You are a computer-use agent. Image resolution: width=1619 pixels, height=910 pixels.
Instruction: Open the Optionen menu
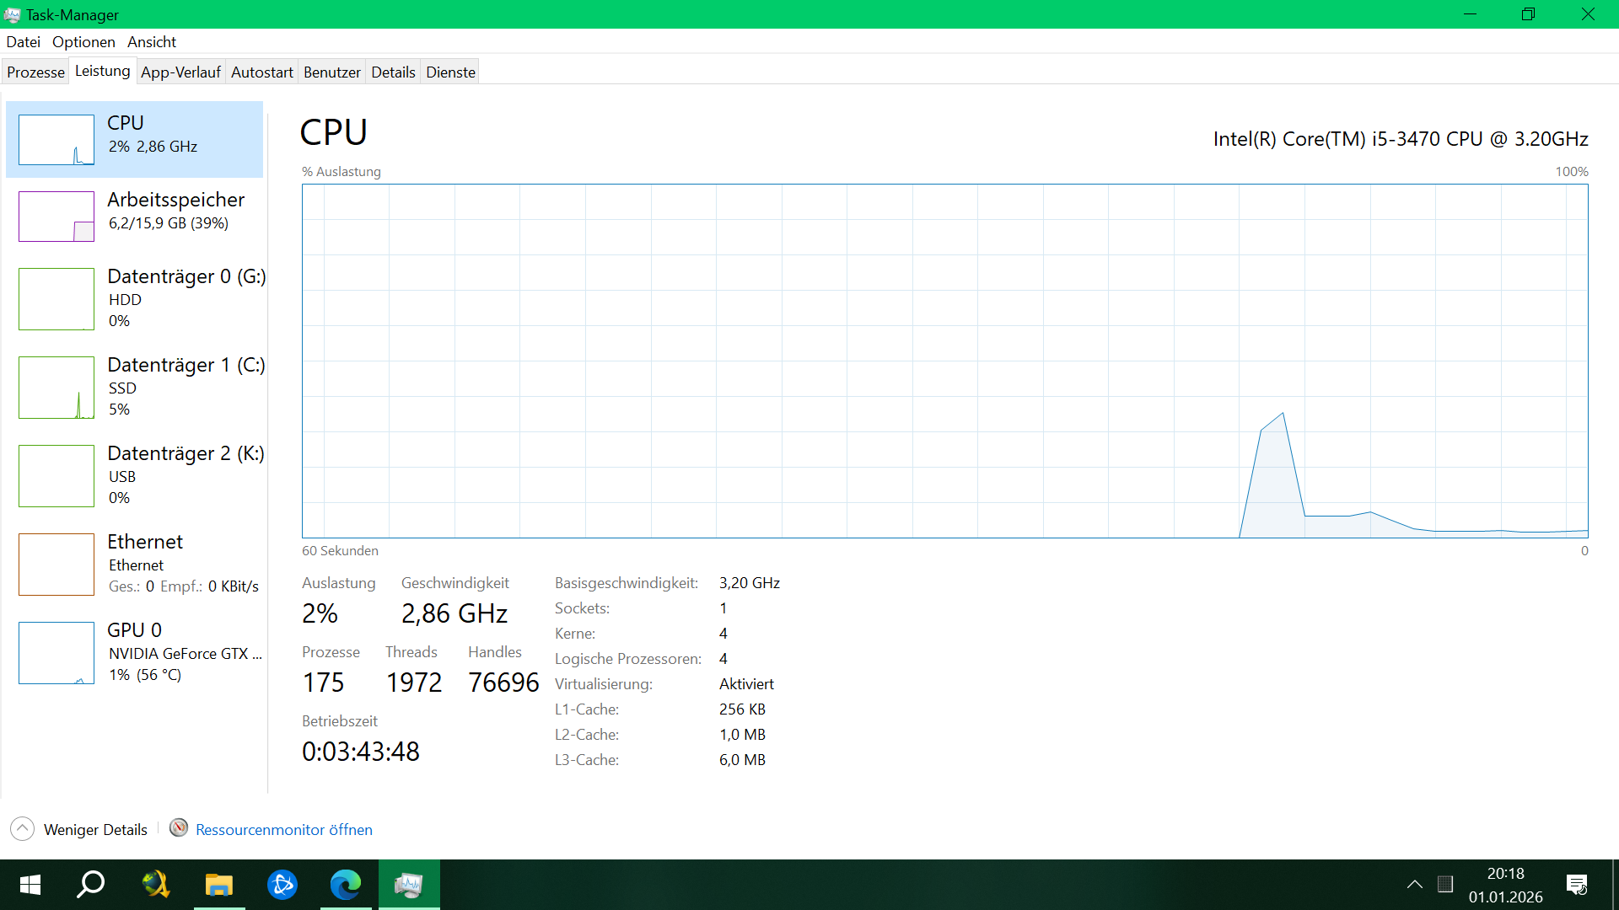[x=83, y=42]
